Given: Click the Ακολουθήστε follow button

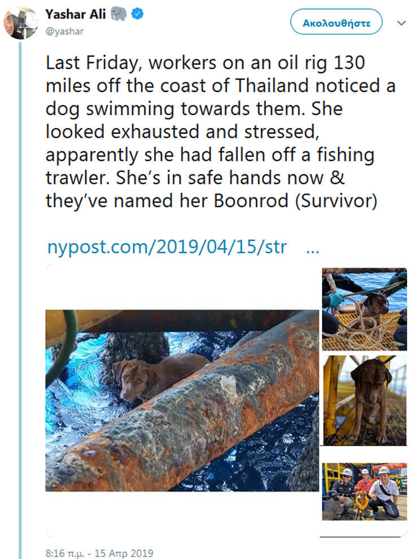Looking at the screenshot, I should coord(336,22).
